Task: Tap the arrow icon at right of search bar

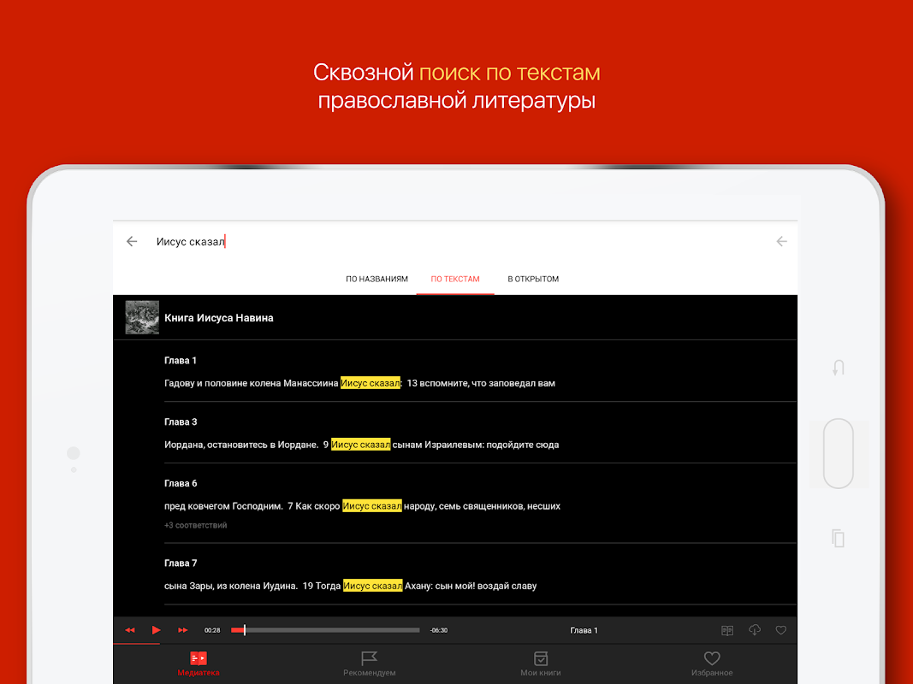Action: [781, 241]
